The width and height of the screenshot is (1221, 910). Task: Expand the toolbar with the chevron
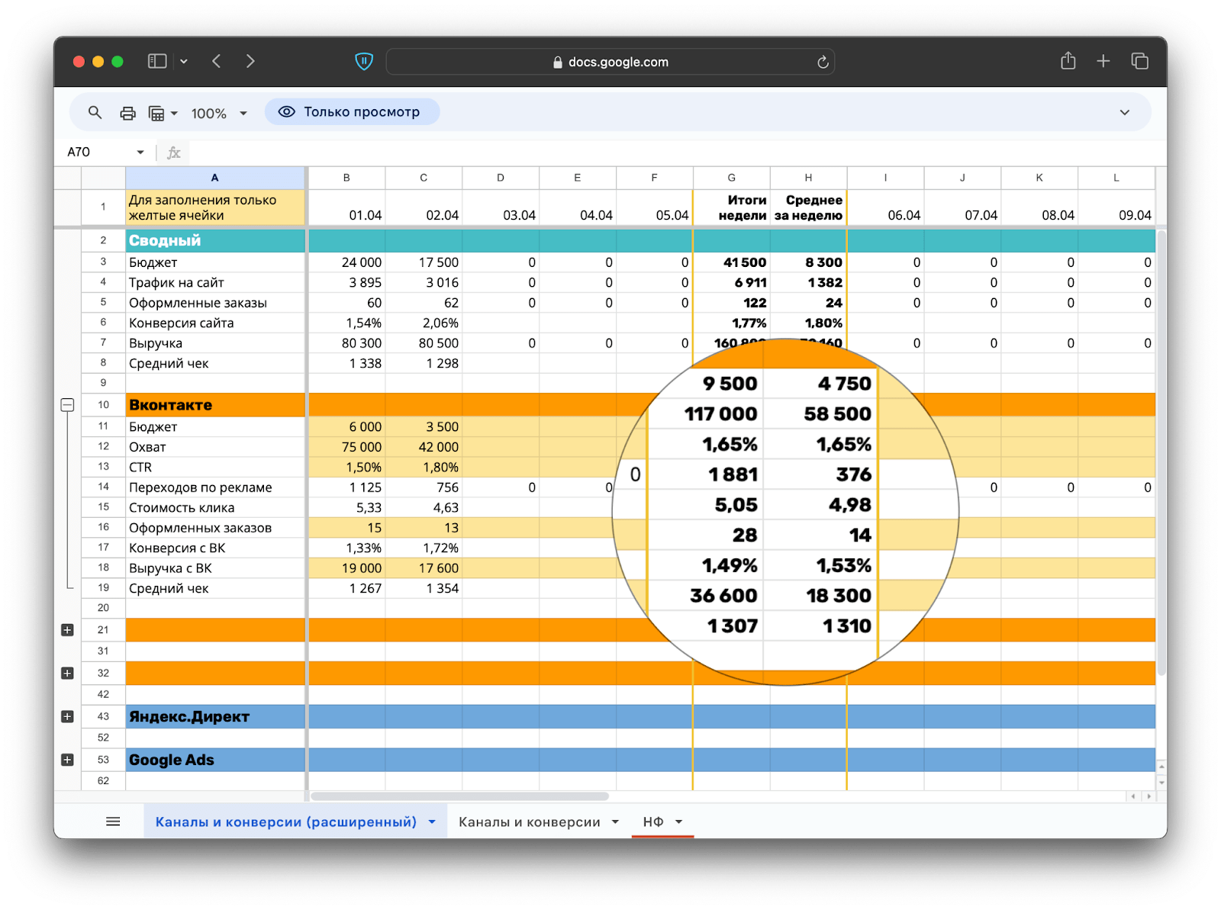tap(1124, 113)
